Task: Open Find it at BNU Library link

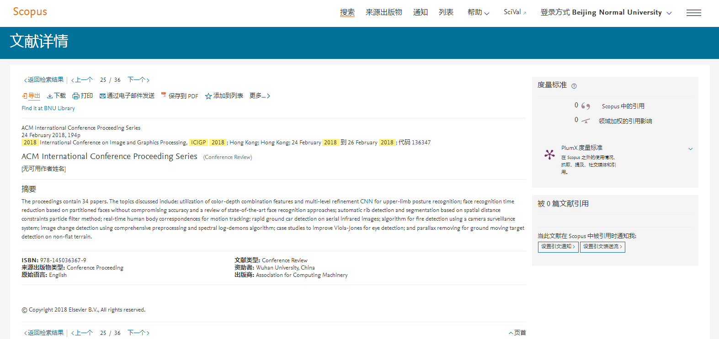Action: tap(48, 108)
